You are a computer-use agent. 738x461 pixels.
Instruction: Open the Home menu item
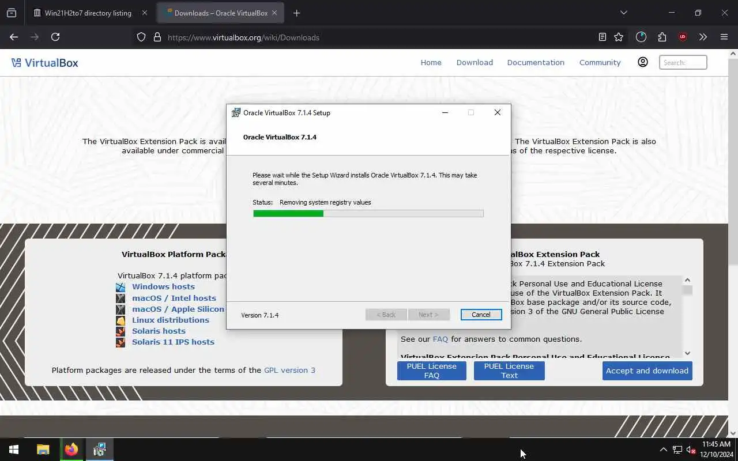click(x=431, y=62)
